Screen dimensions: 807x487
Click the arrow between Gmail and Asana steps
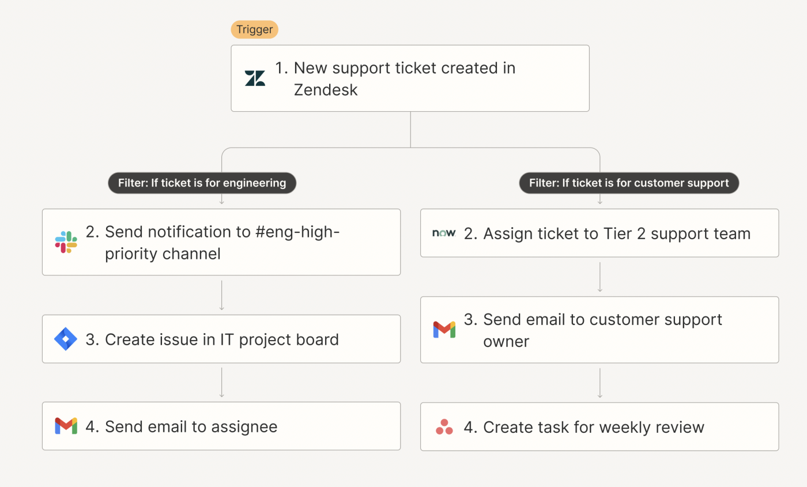point(600,383)
